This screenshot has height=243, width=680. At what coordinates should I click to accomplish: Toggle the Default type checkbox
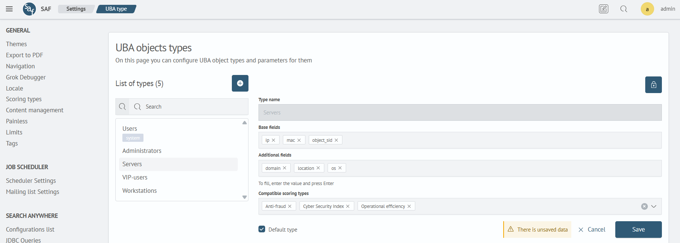[x=262, y=229]
